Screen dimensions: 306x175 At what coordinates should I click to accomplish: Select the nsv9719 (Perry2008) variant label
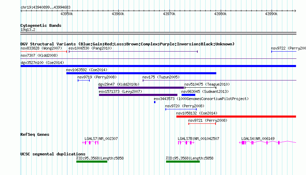(x=97, y=77)
